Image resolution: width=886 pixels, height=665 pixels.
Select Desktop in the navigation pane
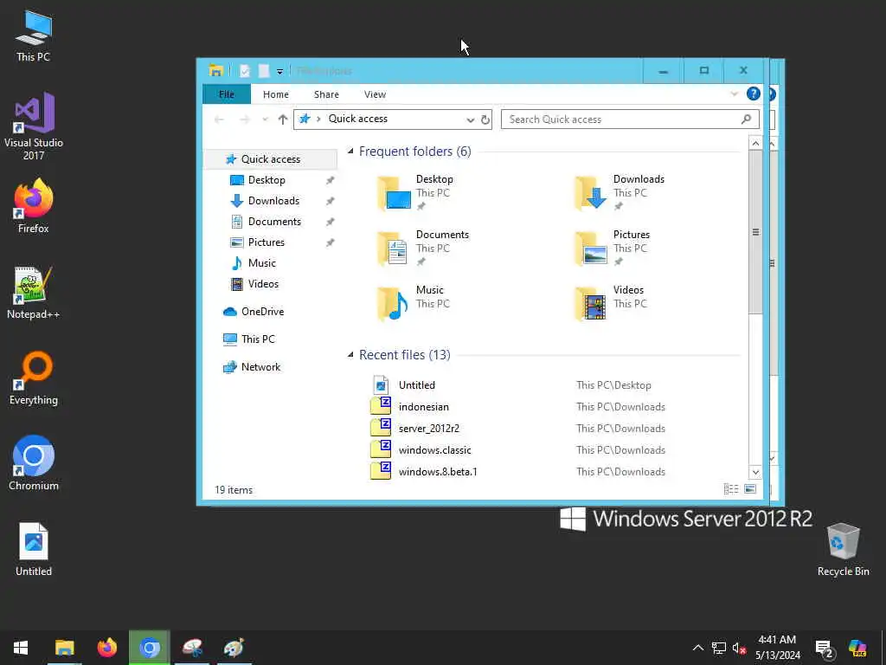266,180
